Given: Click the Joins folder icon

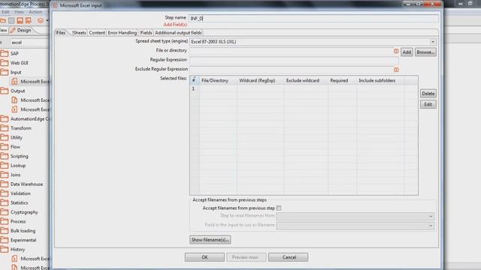Looking at the screenshot, I should (5, 175).
